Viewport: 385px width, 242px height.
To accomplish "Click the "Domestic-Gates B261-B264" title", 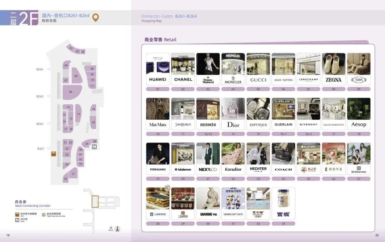I will click(x=169, y=16).
